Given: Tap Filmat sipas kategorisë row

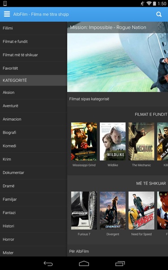Looking at the screenshot, I should [x=117, y=99].
